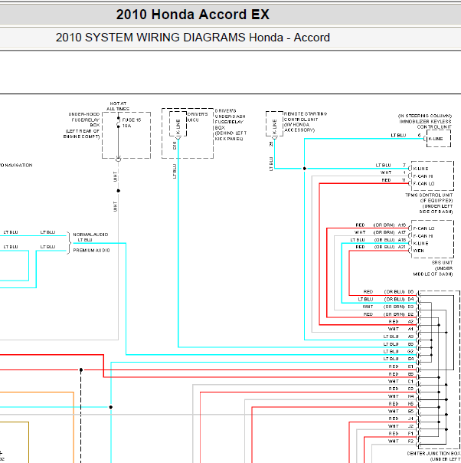Click the Driver's MICU K-LINE connector box
The width and height of the screenshot is (461, 463).
(178, 123)
